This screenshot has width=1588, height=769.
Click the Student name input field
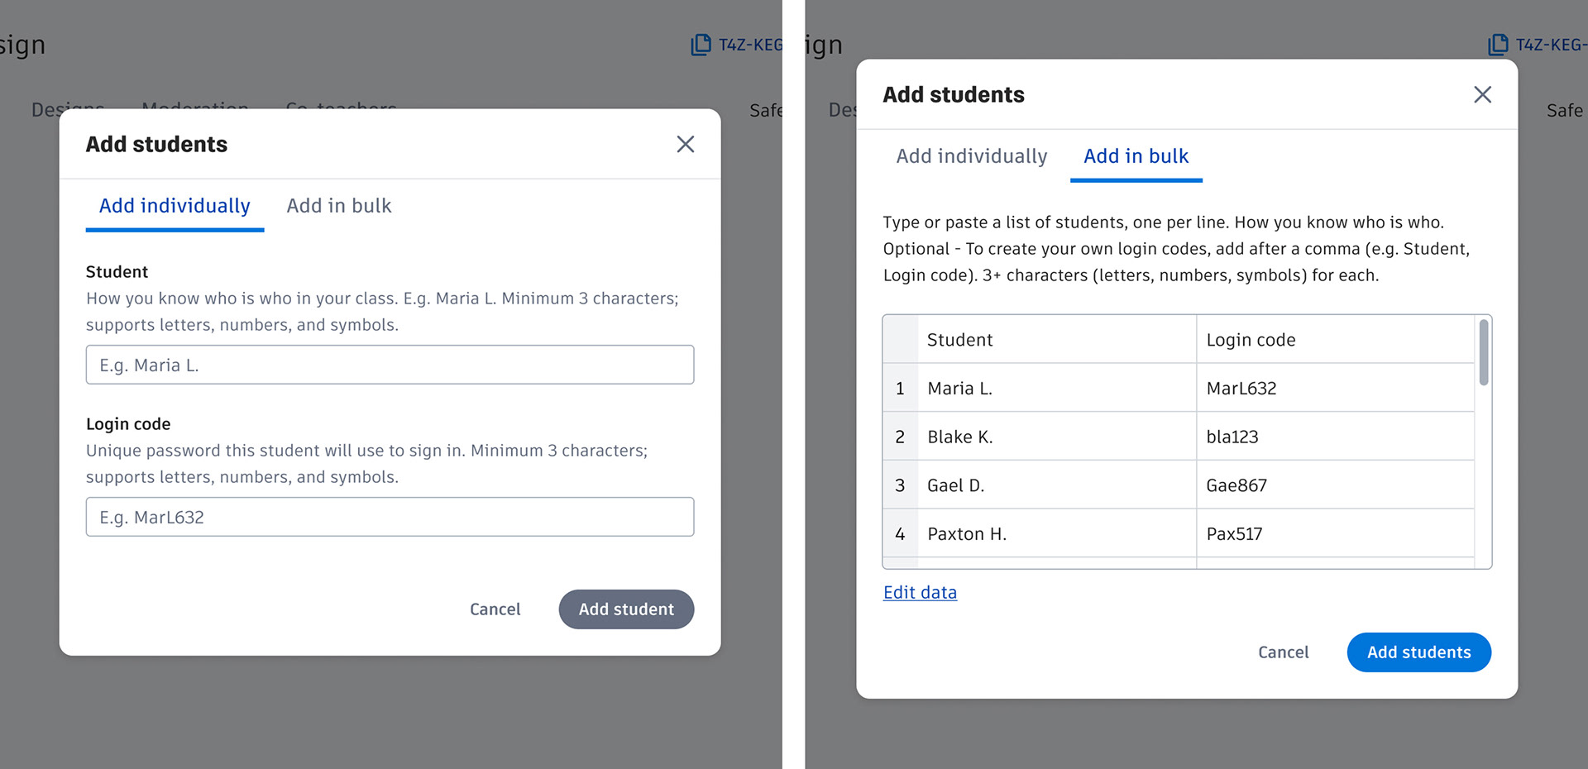point(390,365)
